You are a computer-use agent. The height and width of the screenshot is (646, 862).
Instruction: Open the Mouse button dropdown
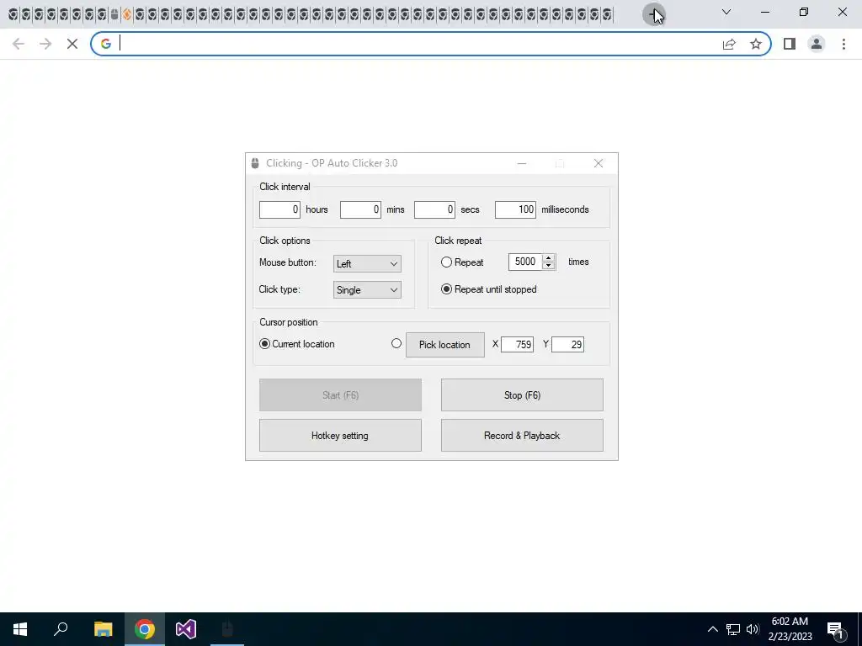pyautogui.click(x=367, y=263)
